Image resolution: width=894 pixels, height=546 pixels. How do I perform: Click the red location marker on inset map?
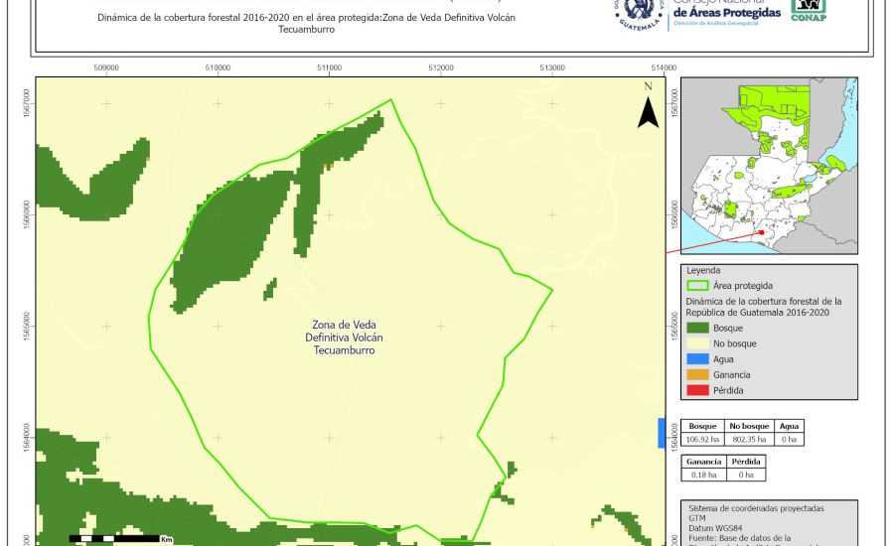click(761, 232)
